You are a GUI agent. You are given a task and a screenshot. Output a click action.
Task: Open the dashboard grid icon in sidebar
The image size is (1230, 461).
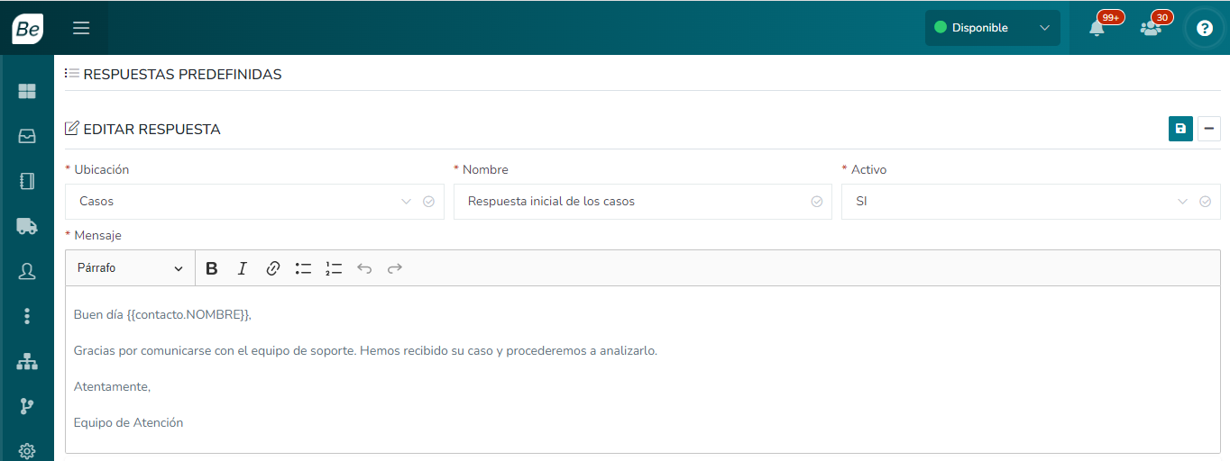pos(27,91)
